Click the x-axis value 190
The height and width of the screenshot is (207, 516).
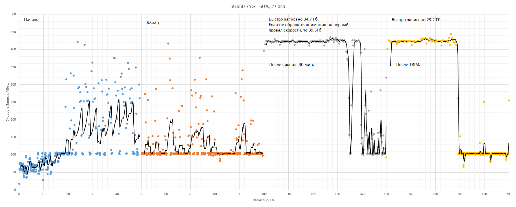484,194
